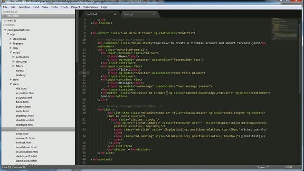Viewport: 304px width, 171px height.
Task: Click the unsaved dot on chat.html tab
Action: click(x=115, y=14)
